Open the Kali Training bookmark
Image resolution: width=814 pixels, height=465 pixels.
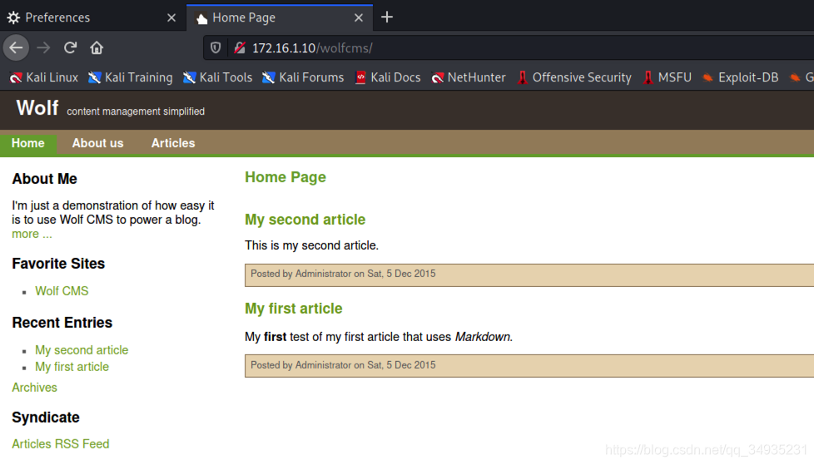(131, 77)
